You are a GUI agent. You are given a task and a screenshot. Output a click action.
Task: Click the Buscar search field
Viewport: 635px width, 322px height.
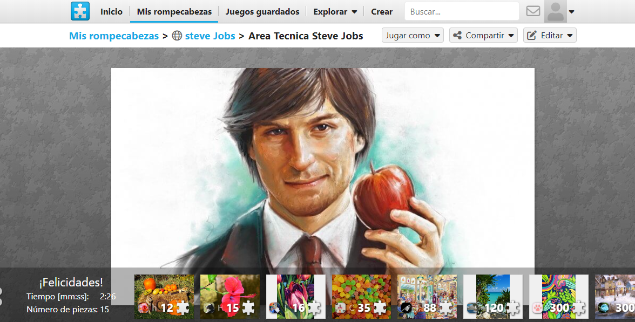[x=462, y=11]
